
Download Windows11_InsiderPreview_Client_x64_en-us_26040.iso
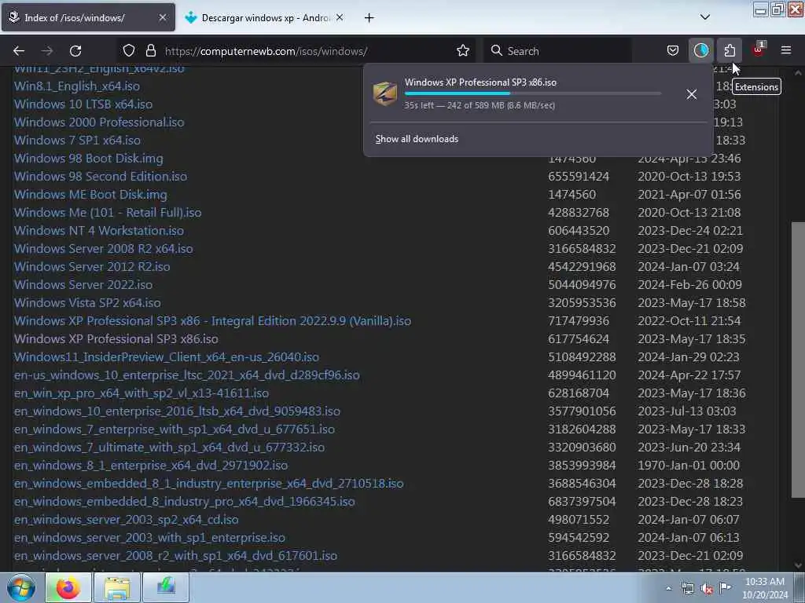tap(167, 357)
